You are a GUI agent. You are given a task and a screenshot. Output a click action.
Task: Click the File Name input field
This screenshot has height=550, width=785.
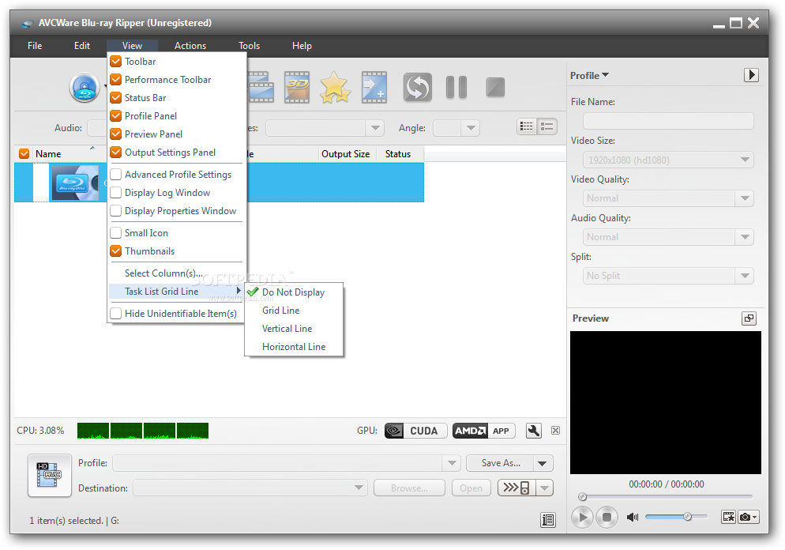click(x=668, y=121)
